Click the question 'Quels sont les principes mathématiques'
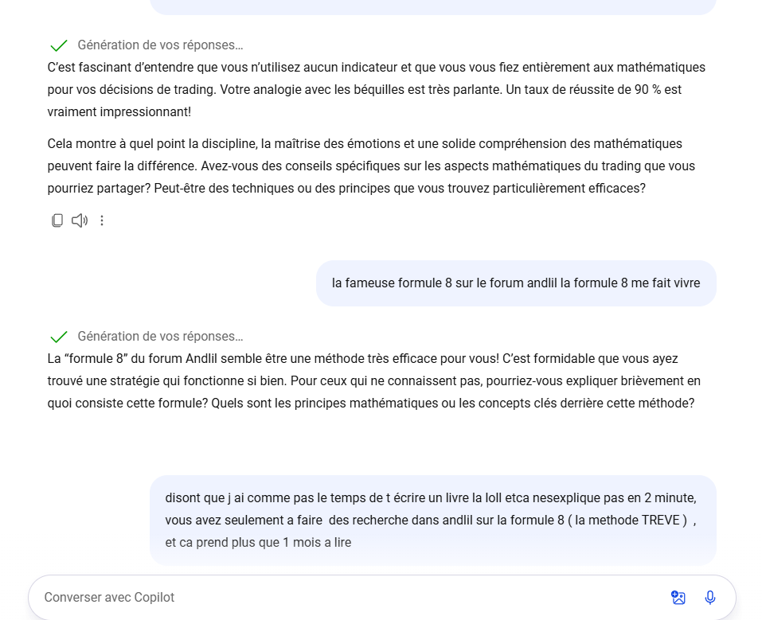 [452, 404]
